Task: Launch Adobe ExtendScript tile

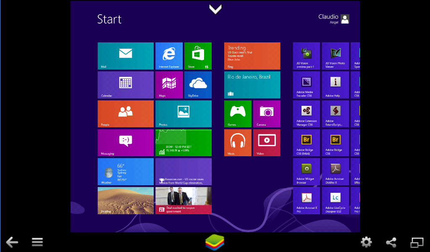Action: (336, 114)
